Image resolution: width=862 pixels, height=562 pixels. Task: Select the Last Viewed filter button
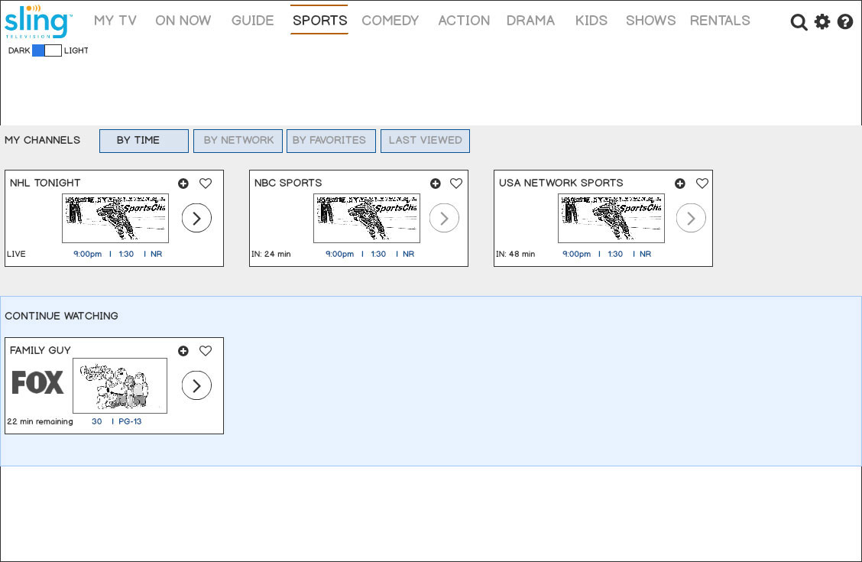click(x=425, y=141)
